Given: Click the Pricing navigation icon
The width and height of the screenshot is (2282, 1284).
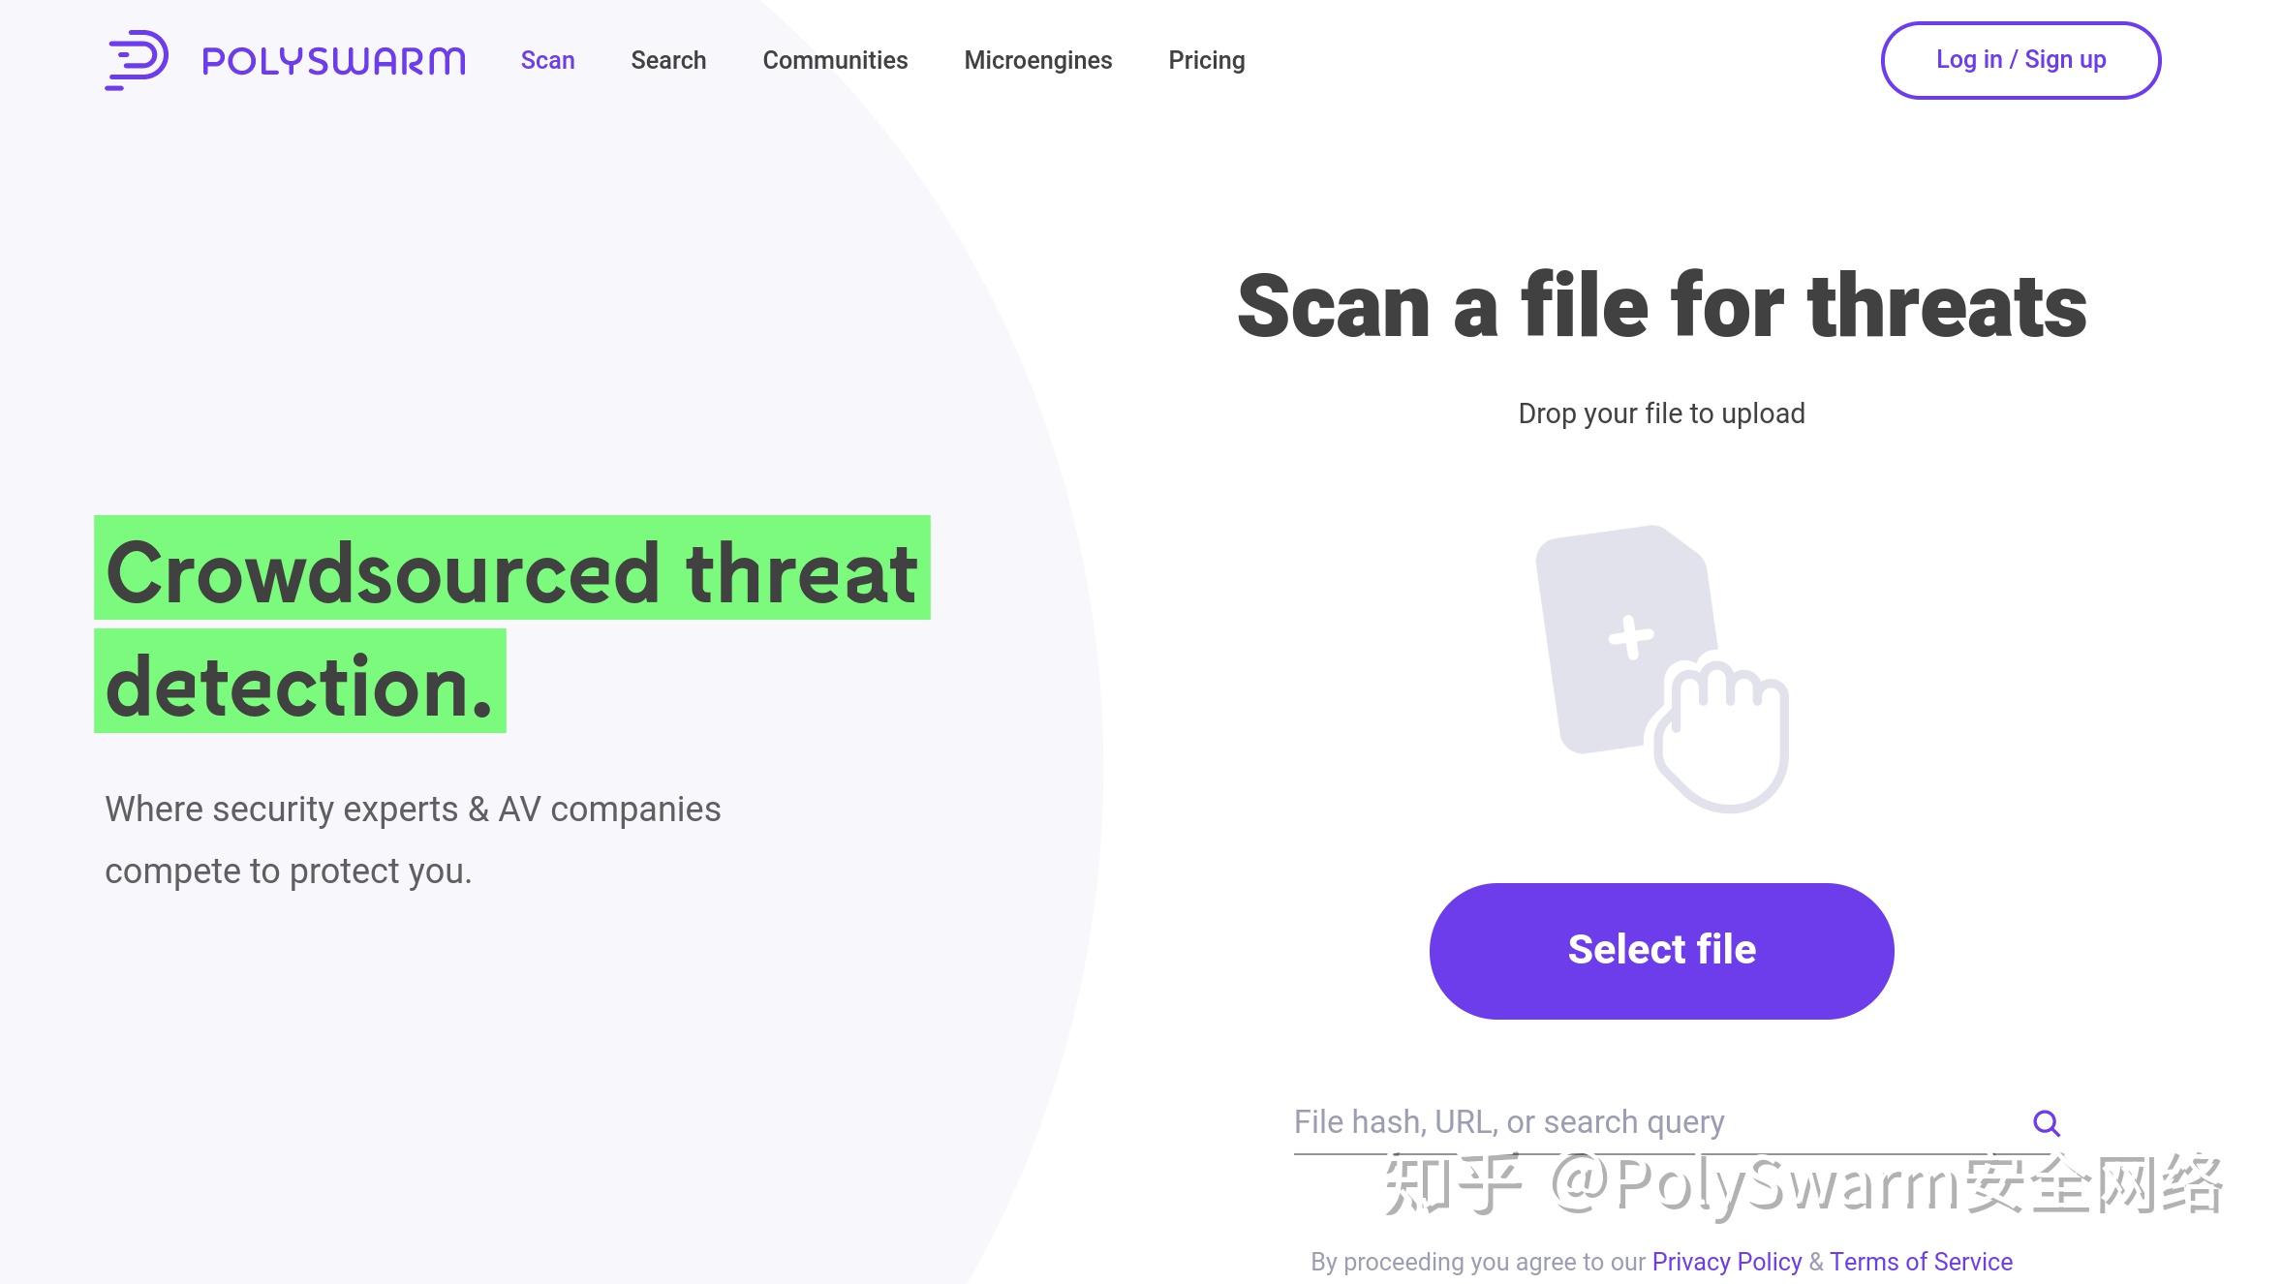Looking at the screenshot, I should (1205, 60).
